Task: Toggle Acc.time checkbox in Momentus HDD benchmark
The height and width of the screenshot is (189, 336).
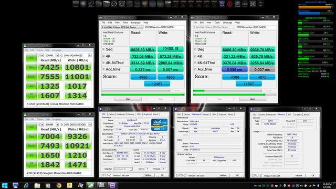Action: (x=195, y=69)
